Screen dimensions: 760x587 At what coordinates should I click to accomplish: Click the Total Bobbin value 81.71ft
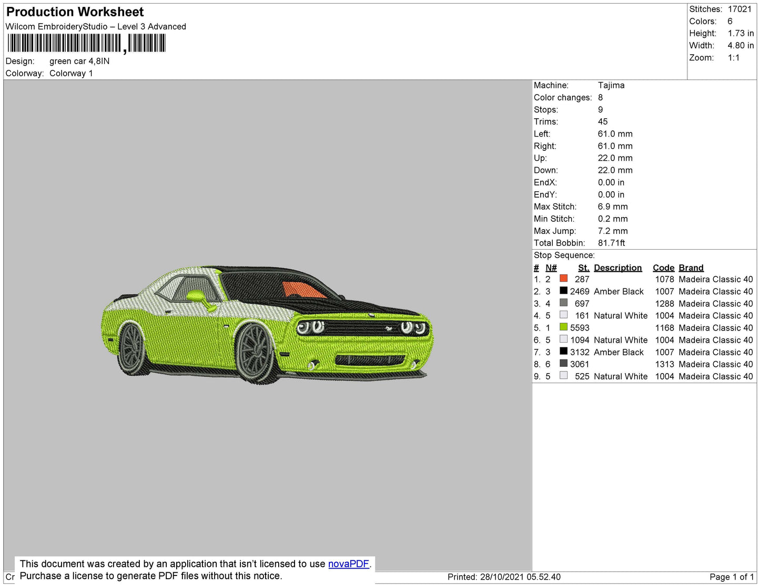(x=612, y=243)
